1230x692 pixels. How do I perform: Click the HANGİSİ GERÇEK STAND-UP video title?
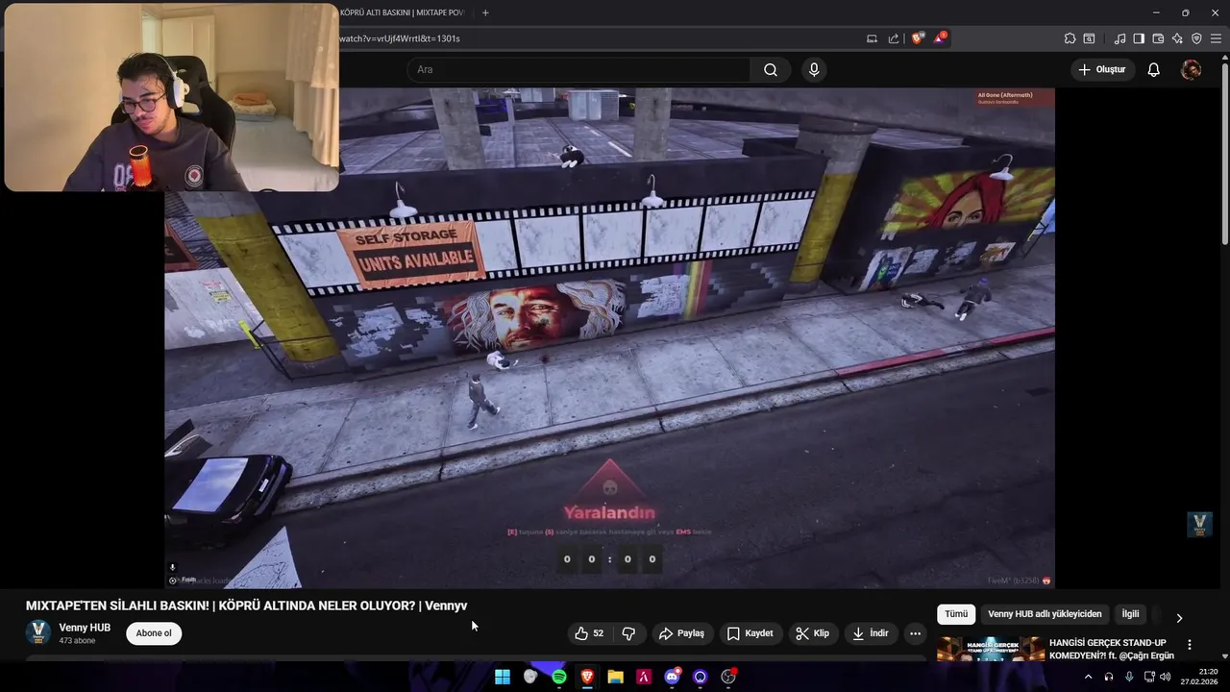pyautogui.click(x=1112, y=649)
